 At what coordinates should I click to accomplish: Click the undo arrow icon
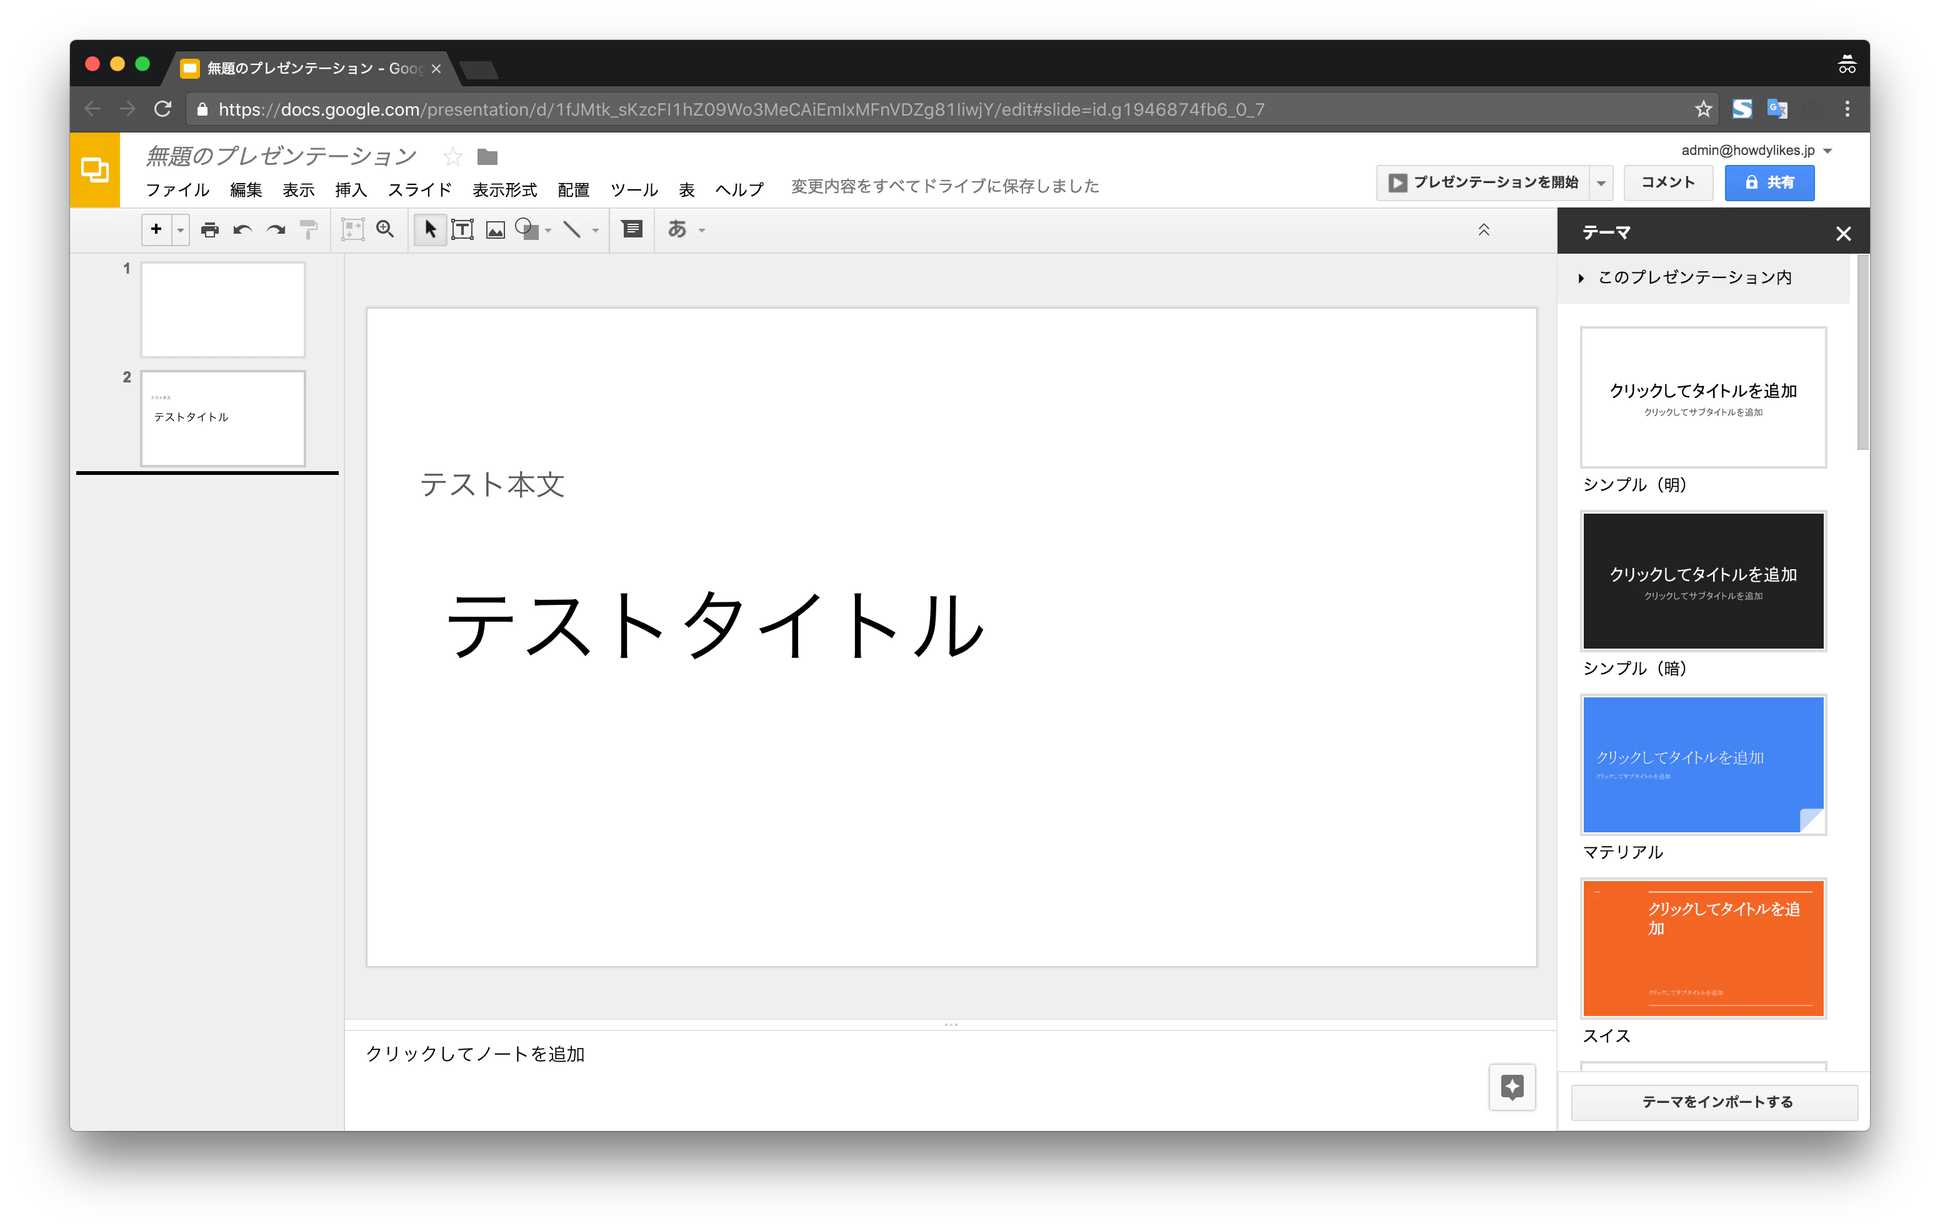click(x=242, y=231)
